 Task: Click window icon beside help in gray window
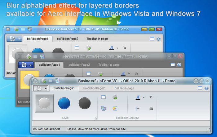(x=173, y=64)
